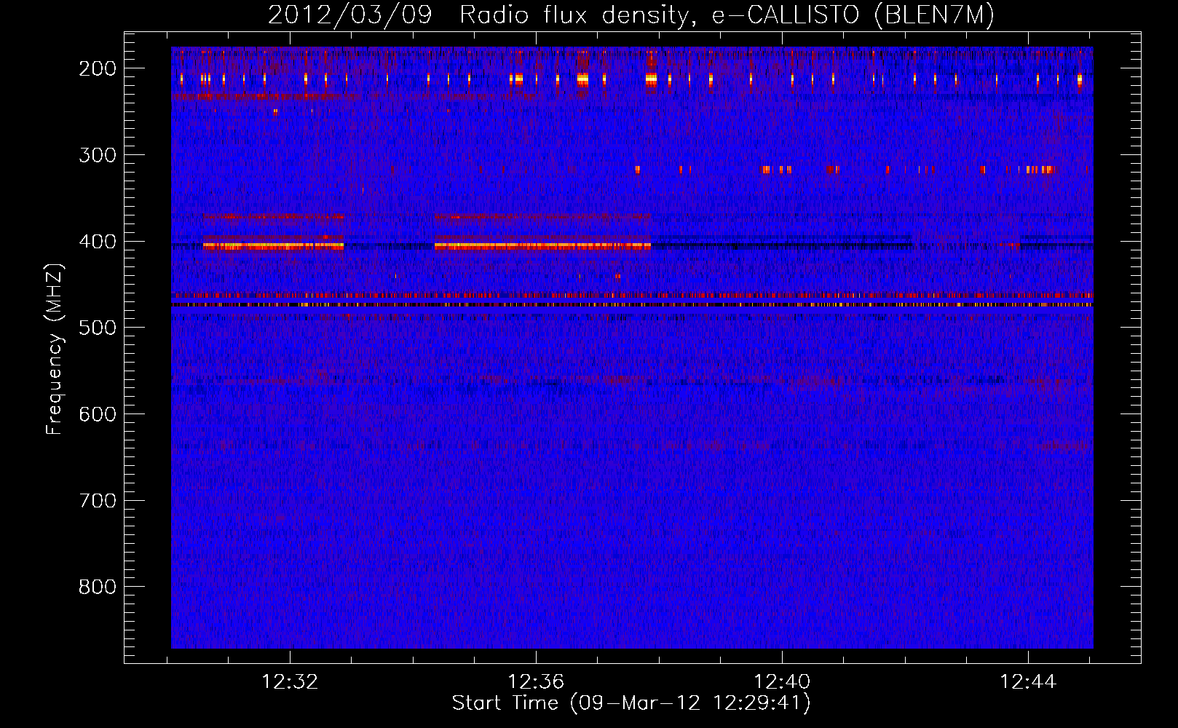Viewport: 1178px width, 728px height.
Task: Select the 800 frequency tick label
Action: tap(98, 587)
